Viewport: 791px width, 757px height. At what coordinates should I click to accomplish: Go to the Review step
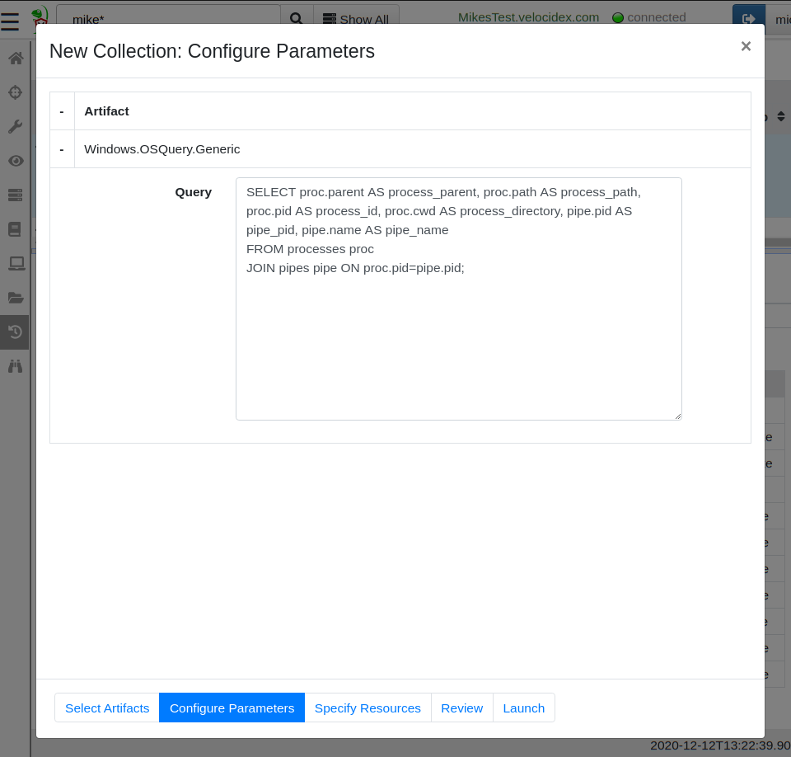point(461,708)
